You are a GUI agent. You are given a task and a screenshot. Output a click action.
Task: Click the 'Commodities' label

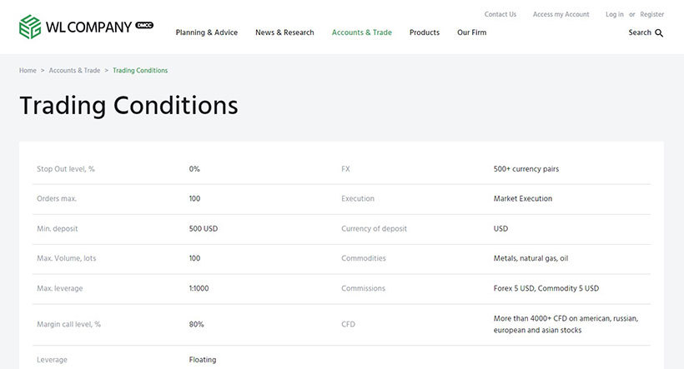tap(364, 258)
